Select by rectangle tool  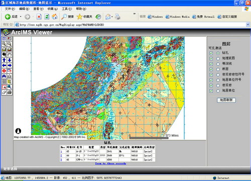[x=4, y=87]
